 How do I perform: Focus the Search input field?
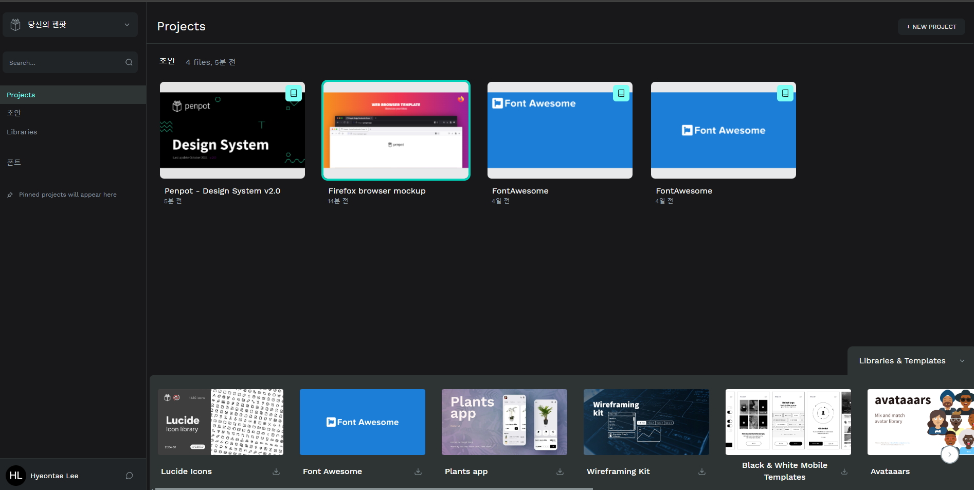70,62
